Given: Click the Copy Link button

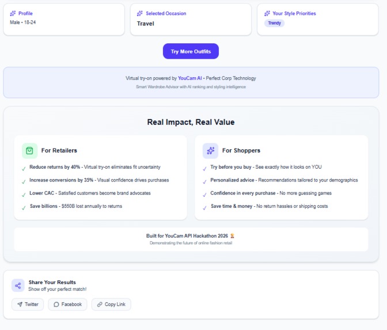Looking at the screenshot, I should coord(111,304).
